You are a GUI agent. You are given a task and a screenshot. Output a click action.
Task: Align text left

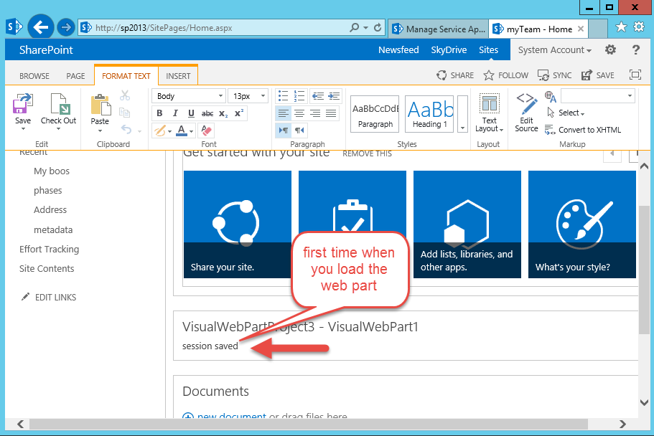point(283,113)
